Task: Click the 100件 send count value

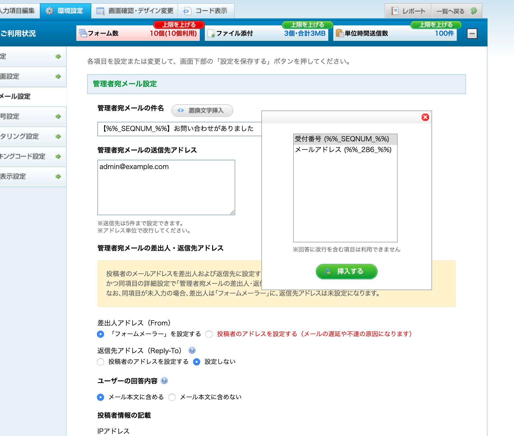Action: 444,34
